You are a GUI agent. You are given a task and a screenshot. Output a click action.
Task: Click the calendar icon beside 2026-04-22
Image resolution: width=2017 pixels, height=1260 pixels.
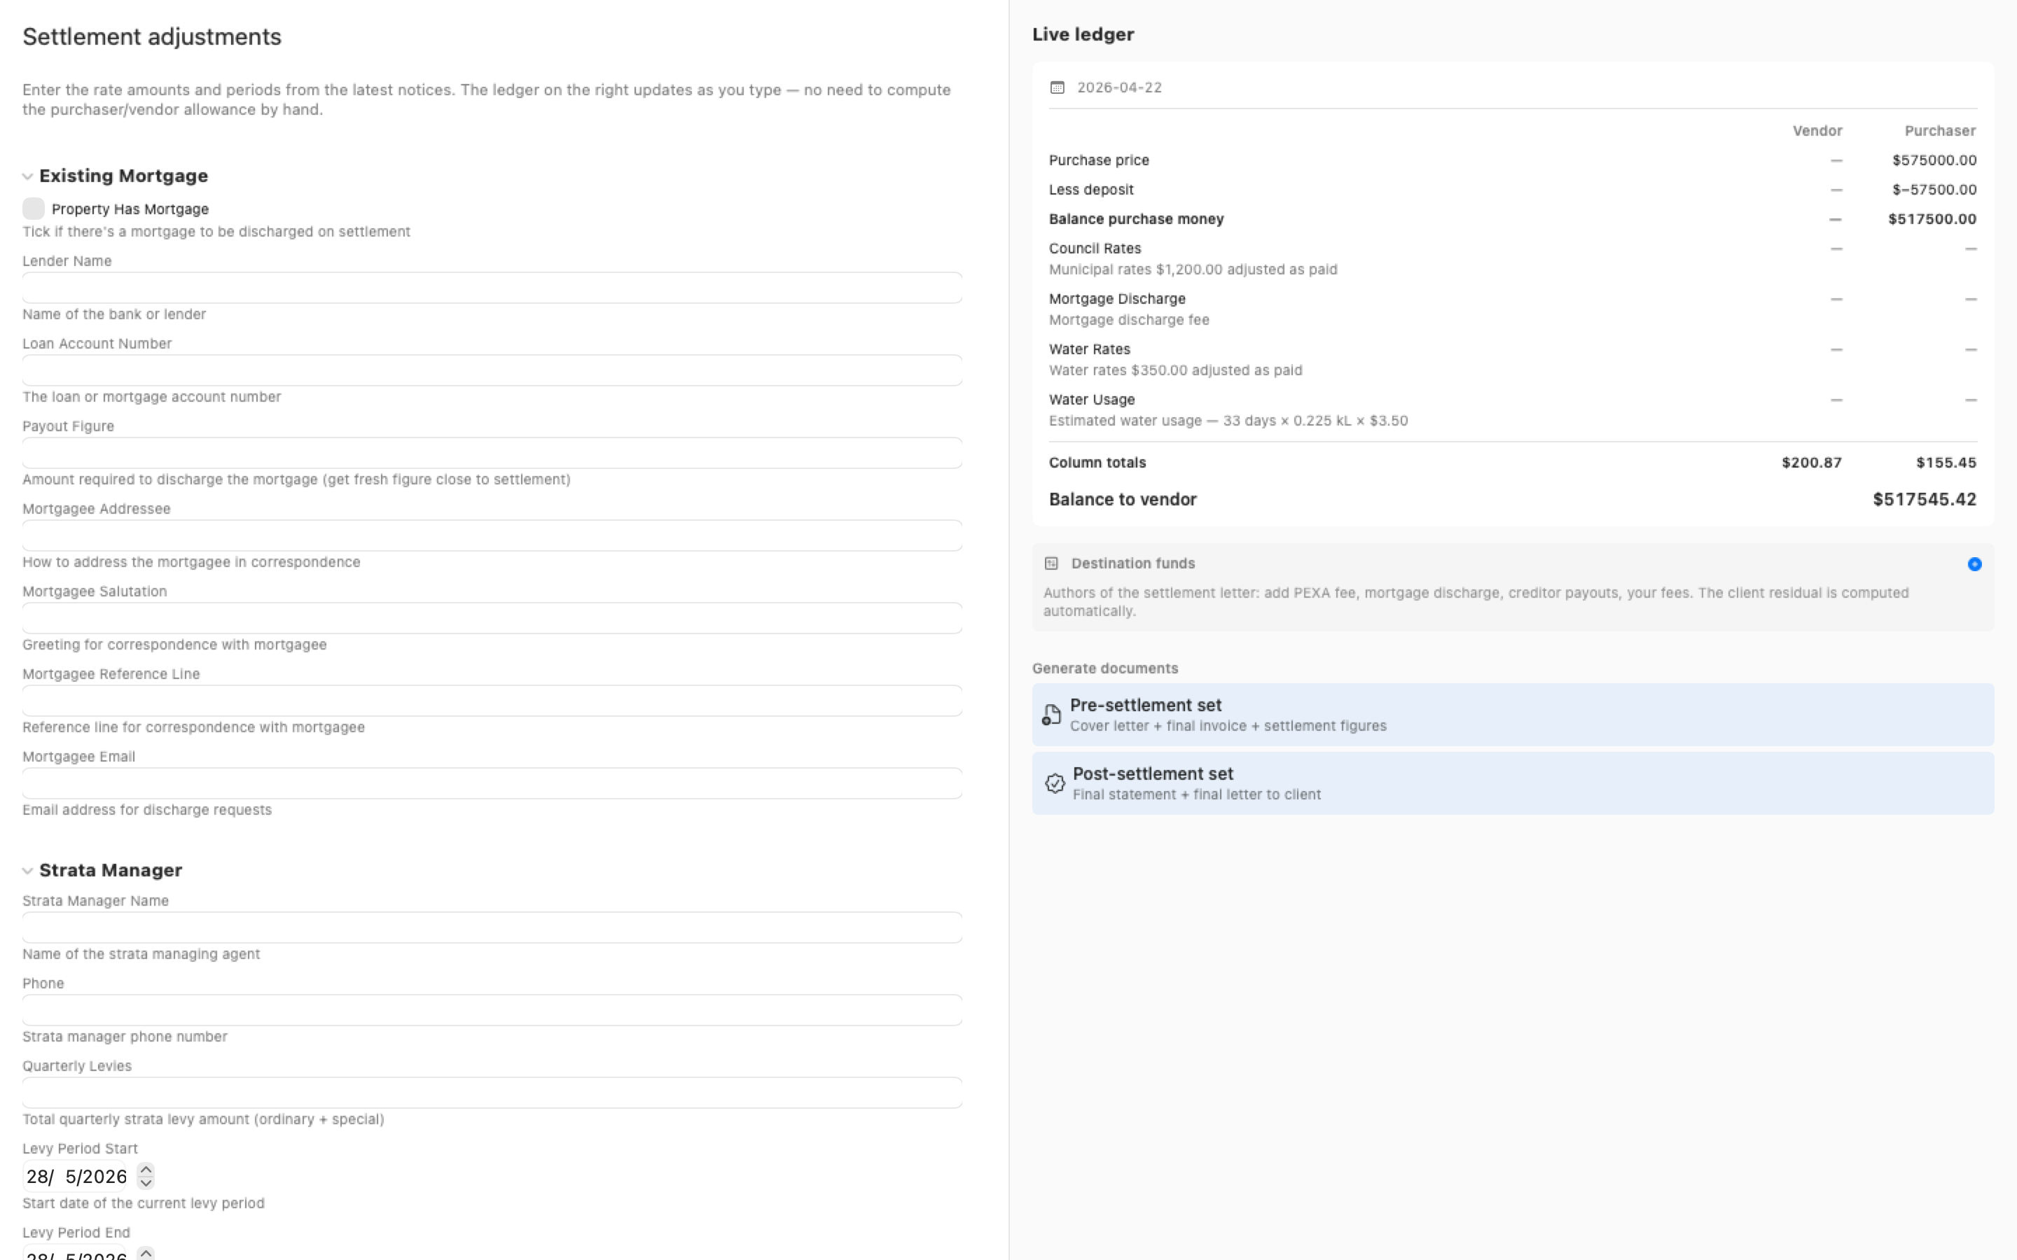click(x=1057, y=87)
